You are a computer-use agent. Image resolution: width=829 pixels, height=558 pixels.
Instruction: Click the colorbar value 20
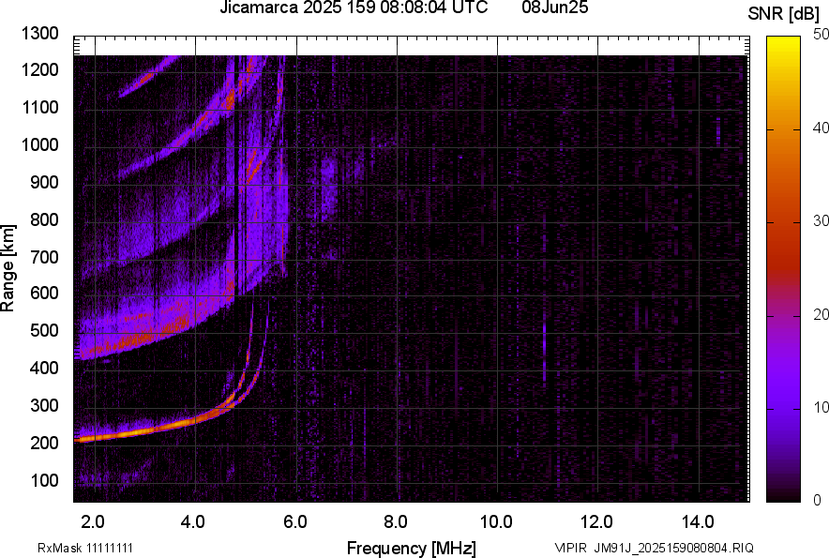coord(820,314)
